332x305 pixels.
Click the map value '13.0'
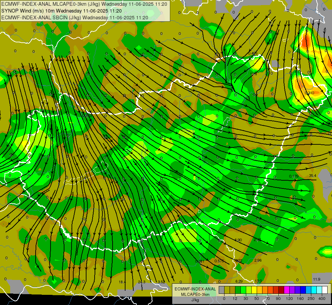(x=258, y=281)
